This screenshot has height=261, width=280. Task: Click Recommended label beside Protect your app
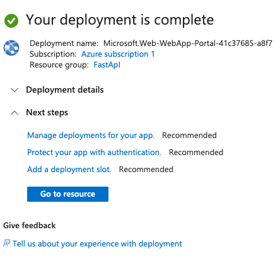(x=196, y=153)
